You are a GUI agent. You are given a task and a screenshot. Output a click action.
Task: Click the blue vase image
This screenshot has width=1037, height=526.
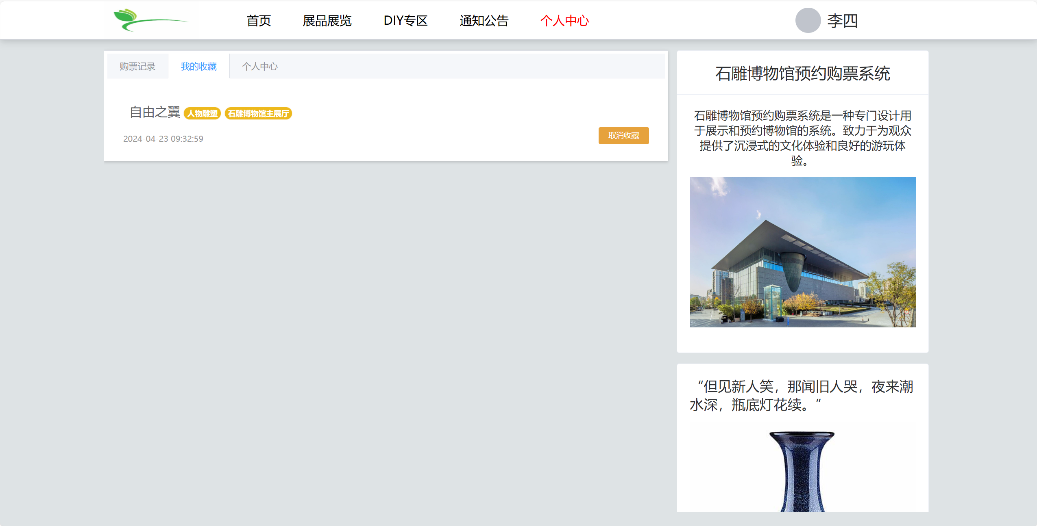coord(802,471)
